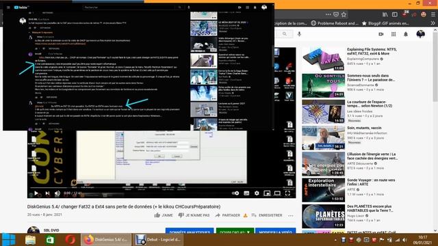This screenshot has height=246, width=438.
Task: Expand the DOWNLOAD AS dropdown
Action: pyautogui.click(x=235, y=231)
